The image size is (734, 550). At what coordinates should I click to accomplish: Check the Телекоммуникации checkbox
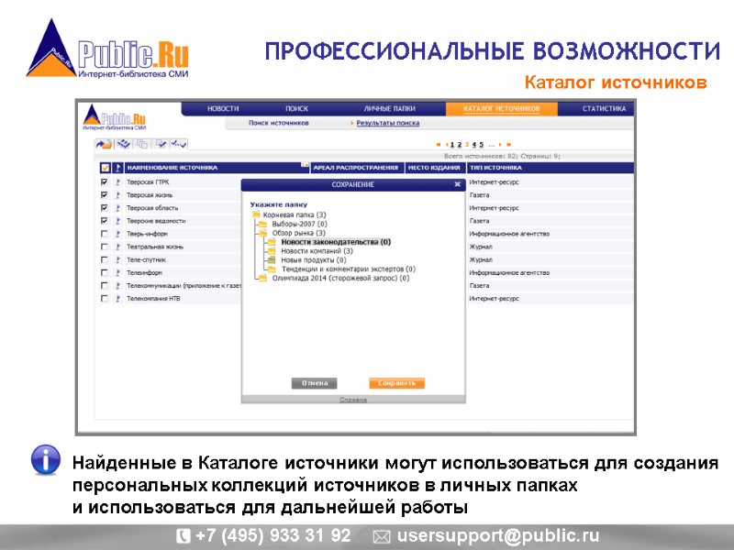[105, 285]
